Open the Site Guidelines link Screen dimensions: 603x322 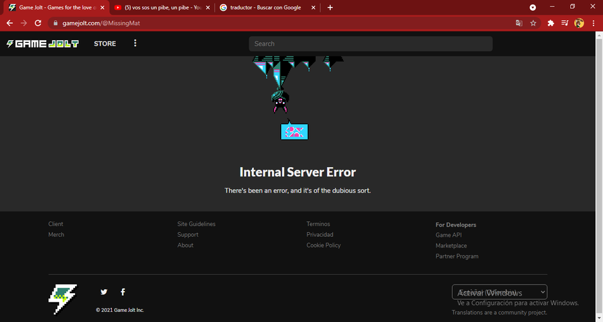[196, 224]
